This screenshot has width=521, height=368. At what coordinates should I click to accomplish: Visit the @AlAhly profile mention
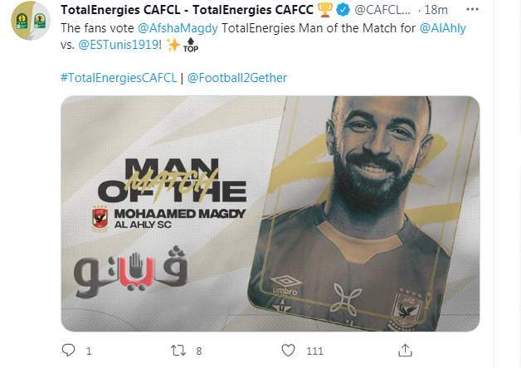coord(442,28)
